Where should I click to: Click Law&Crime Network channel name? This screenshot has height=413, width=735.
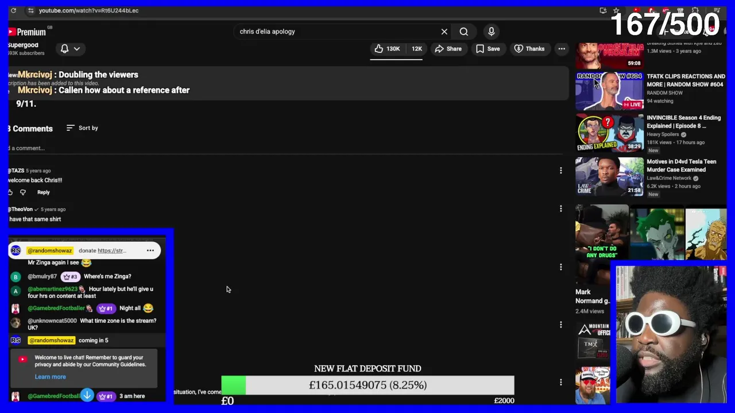(x=669, y=178)
